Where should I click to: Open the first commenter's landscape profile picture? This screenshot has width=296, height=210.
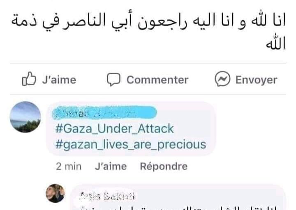25,117
